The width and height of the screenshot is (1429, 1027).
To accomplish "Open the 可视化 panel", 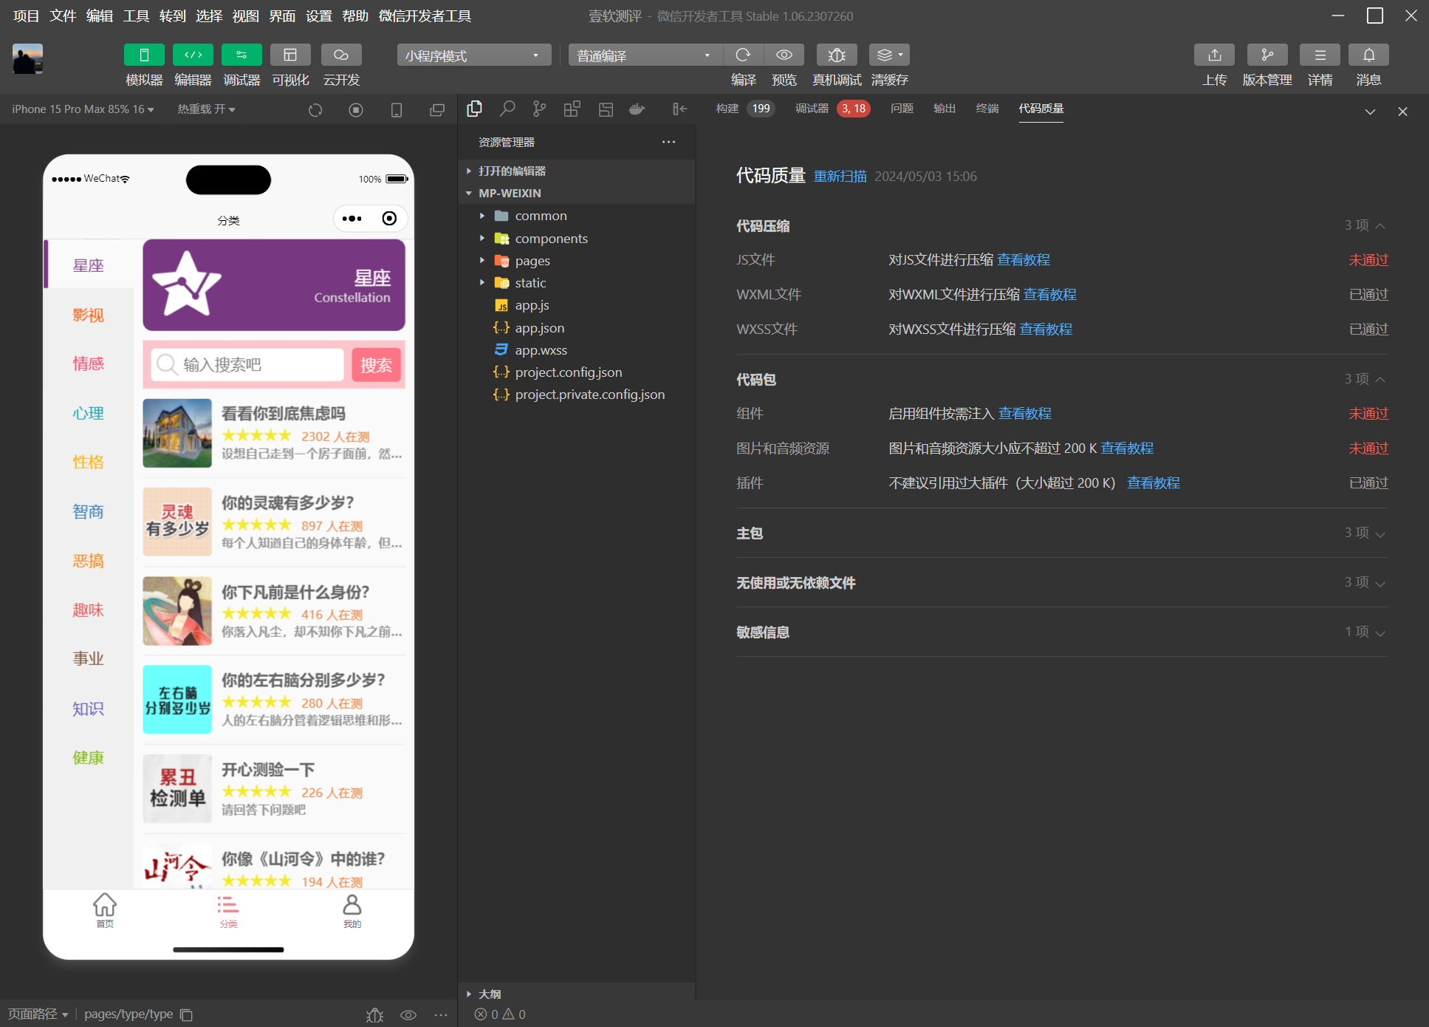I will coord(290,55).
